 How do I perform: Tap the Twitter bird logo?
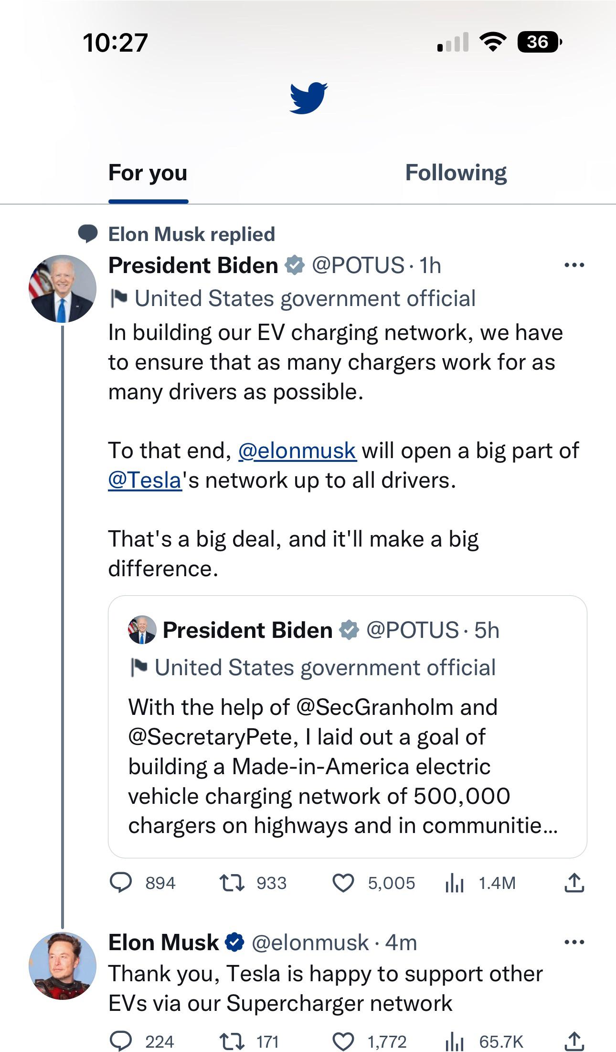click(x=308, y=98)
